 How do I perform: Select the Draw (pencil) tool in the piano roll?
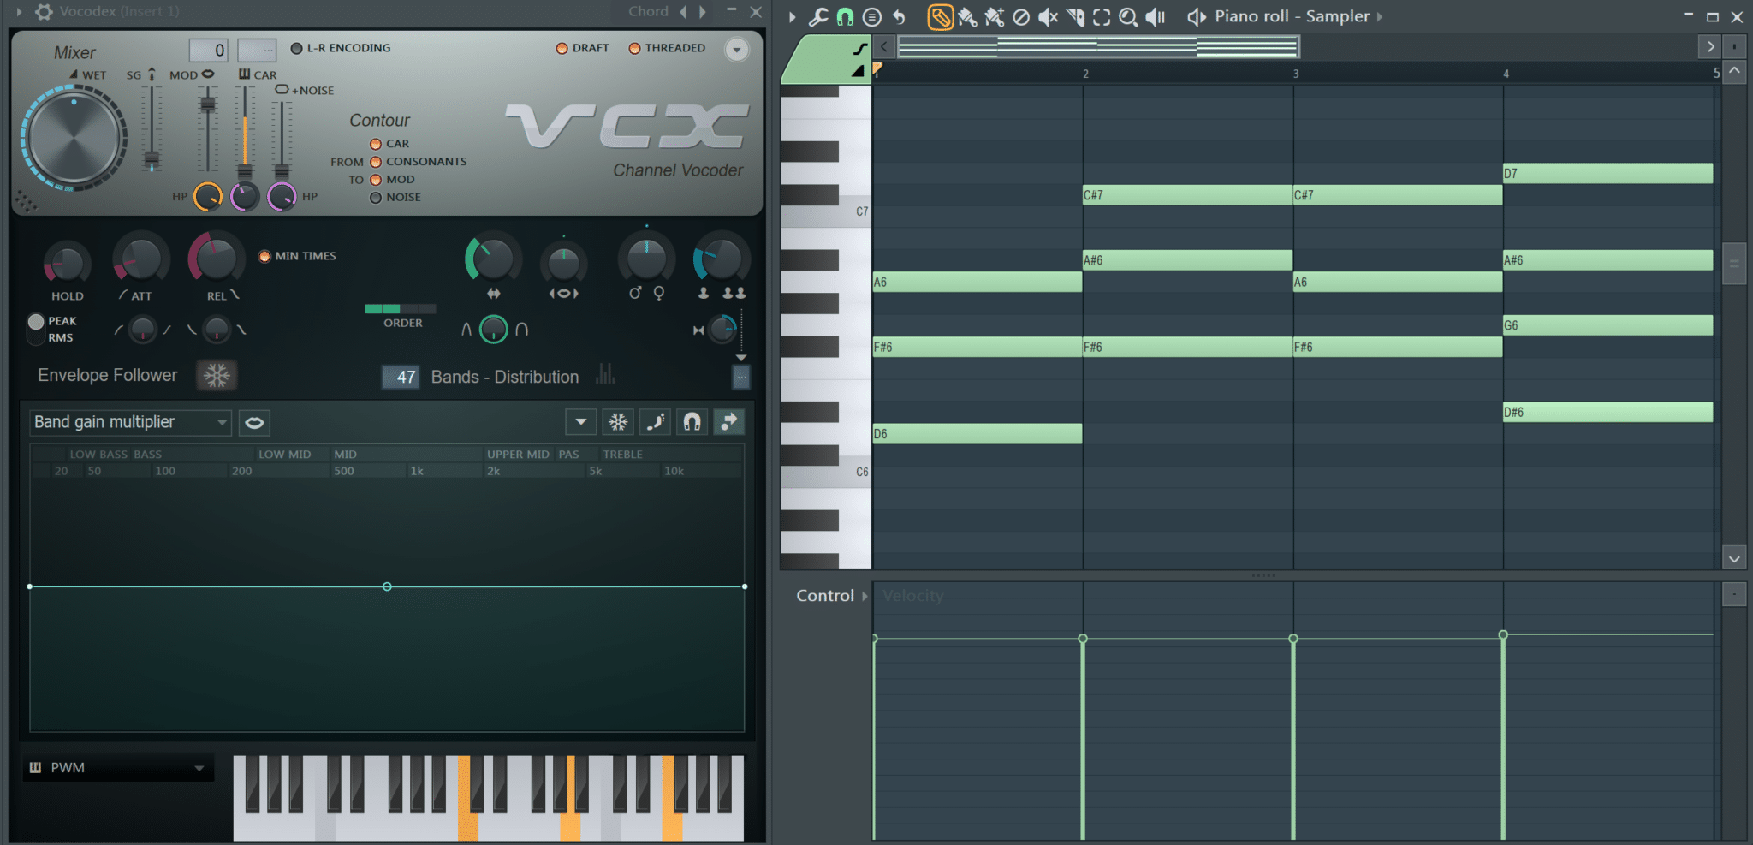[940, 16]
